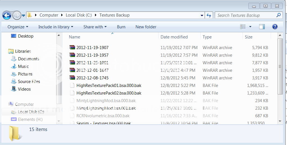Click the Burn button
The width and height of the screenshot is (287, 145).
121,27
